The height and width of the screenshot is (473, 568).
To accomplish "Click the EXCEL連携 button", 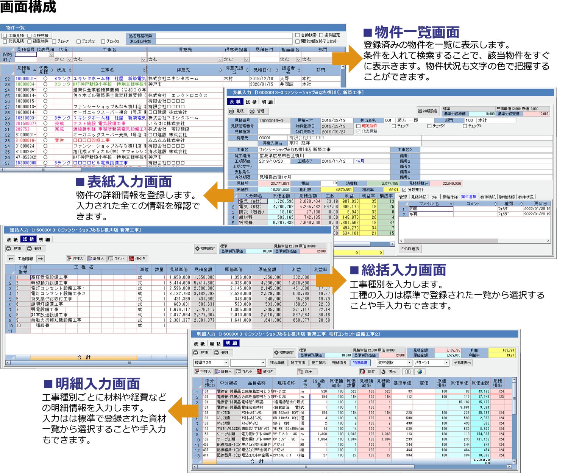I will 410,249.
